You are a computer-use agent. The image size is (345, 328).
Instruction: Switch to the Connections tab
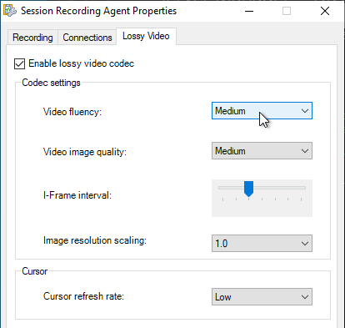(x=87, y=38)
